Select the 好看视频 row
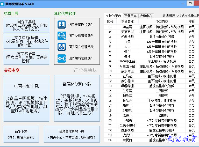The image size is (199, 147). point(151,37)
